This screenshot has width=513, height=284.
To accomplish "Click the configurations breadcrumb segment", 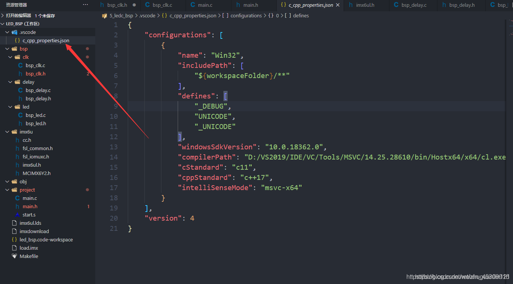I will click(x=246, y=15).
